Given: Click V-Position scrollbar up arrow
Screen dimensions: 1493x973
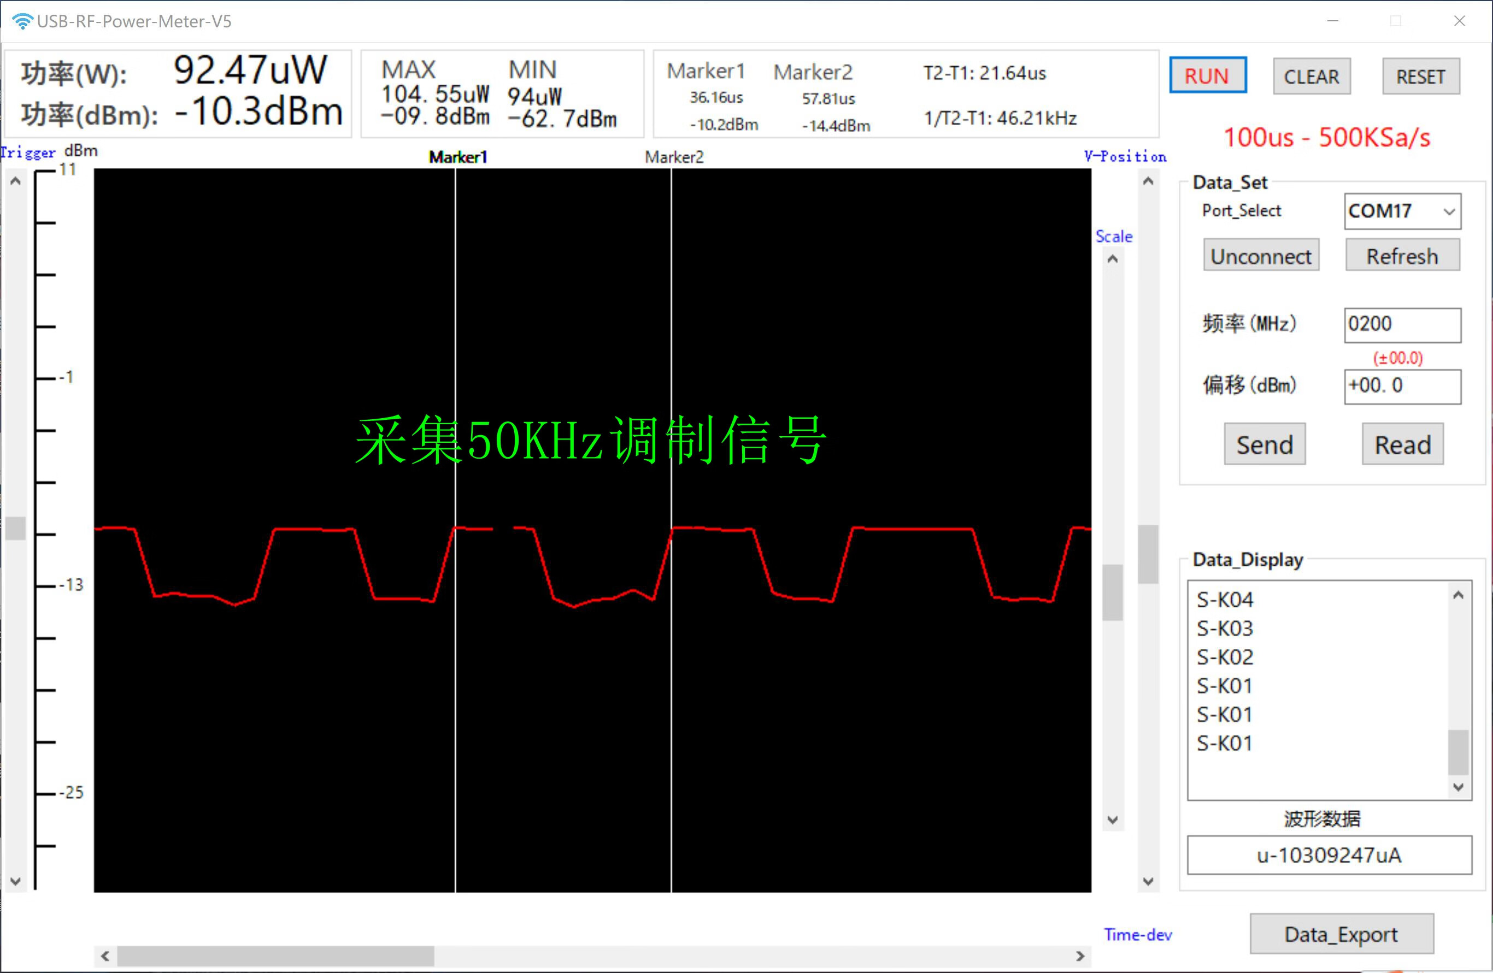Looking at the screenshot, I should click(1148, 181).
